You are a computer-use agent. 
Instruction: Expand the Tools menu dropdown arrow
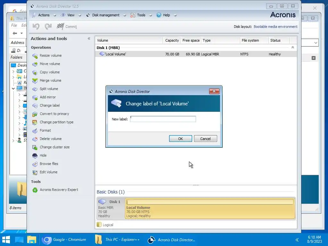click(x=151, y=15)
